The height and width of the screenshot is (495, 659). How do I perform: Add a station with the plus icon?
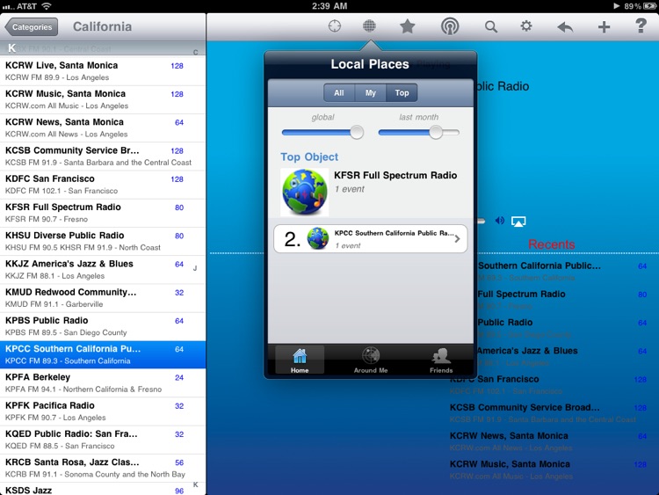pos(604,26)
